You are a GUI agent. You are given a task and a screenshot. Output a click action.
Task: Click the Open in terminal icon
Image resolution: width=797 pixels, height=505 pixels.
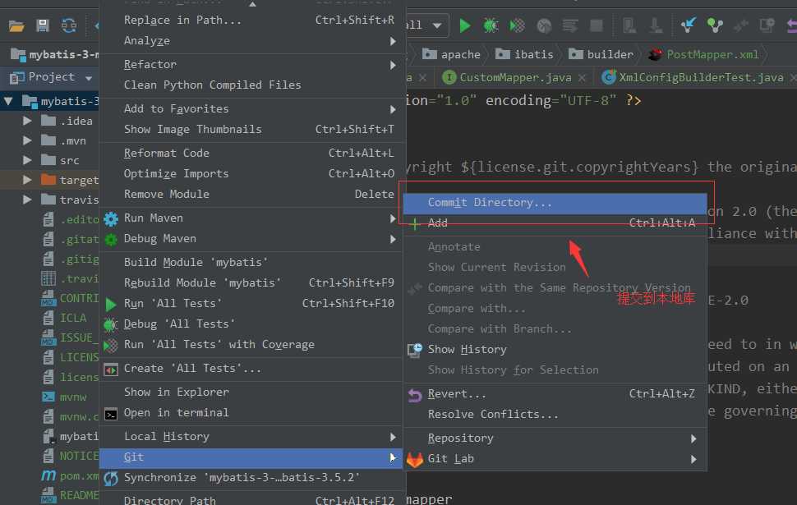coord(111,414)
